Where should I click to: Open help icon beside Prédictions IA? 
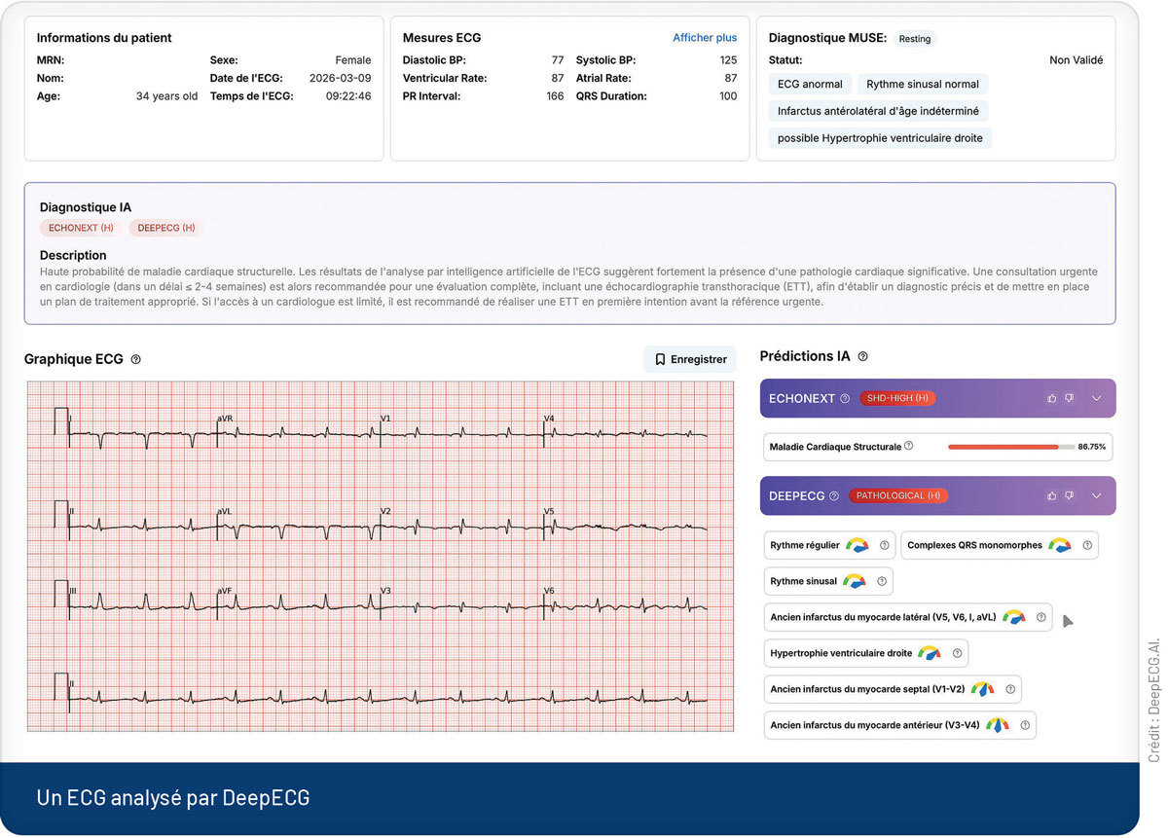point(862,356)
